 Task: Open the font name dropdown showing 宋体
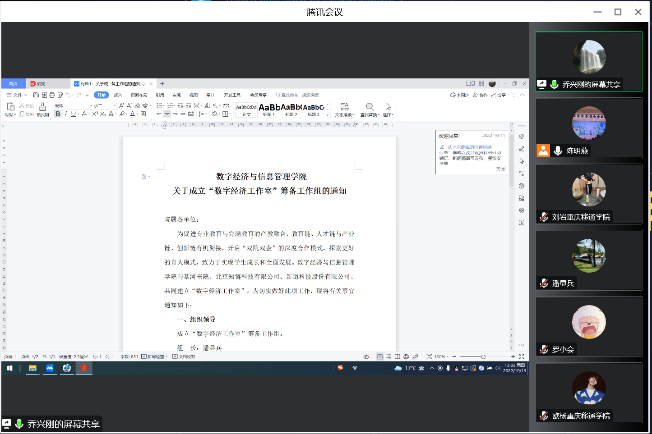[72, 105]
